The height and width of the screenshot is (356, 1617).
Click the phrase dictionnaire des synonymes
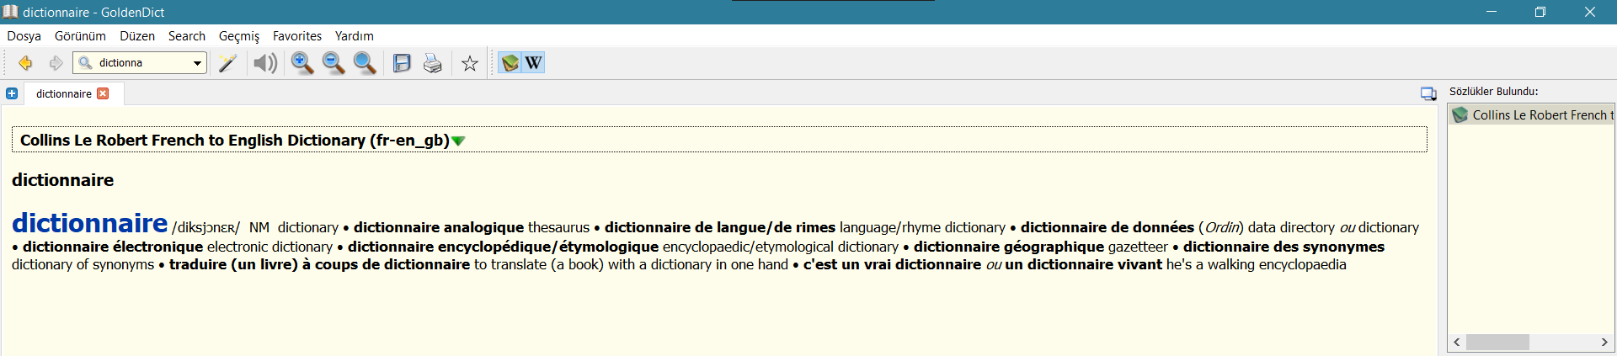pos(1283,247)
